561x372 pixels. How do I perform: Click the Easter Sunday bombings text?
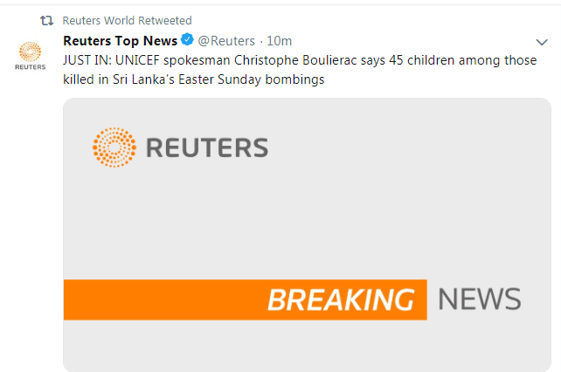252,79
